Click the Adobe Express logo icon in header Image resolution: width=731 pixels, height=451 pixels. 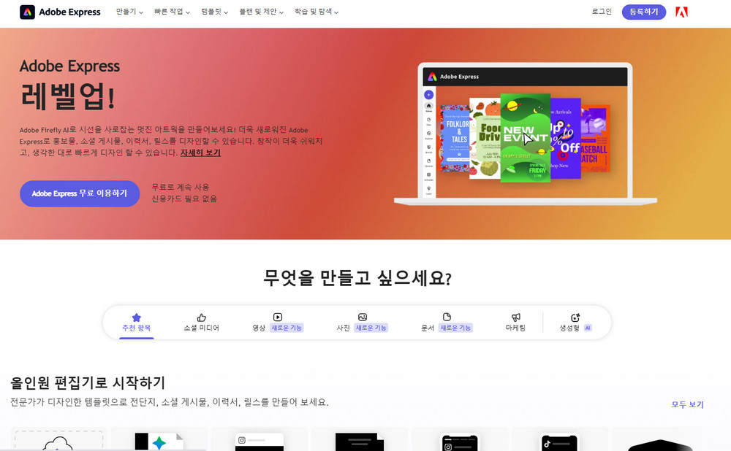pyautogui.click(x=27, y=12)
